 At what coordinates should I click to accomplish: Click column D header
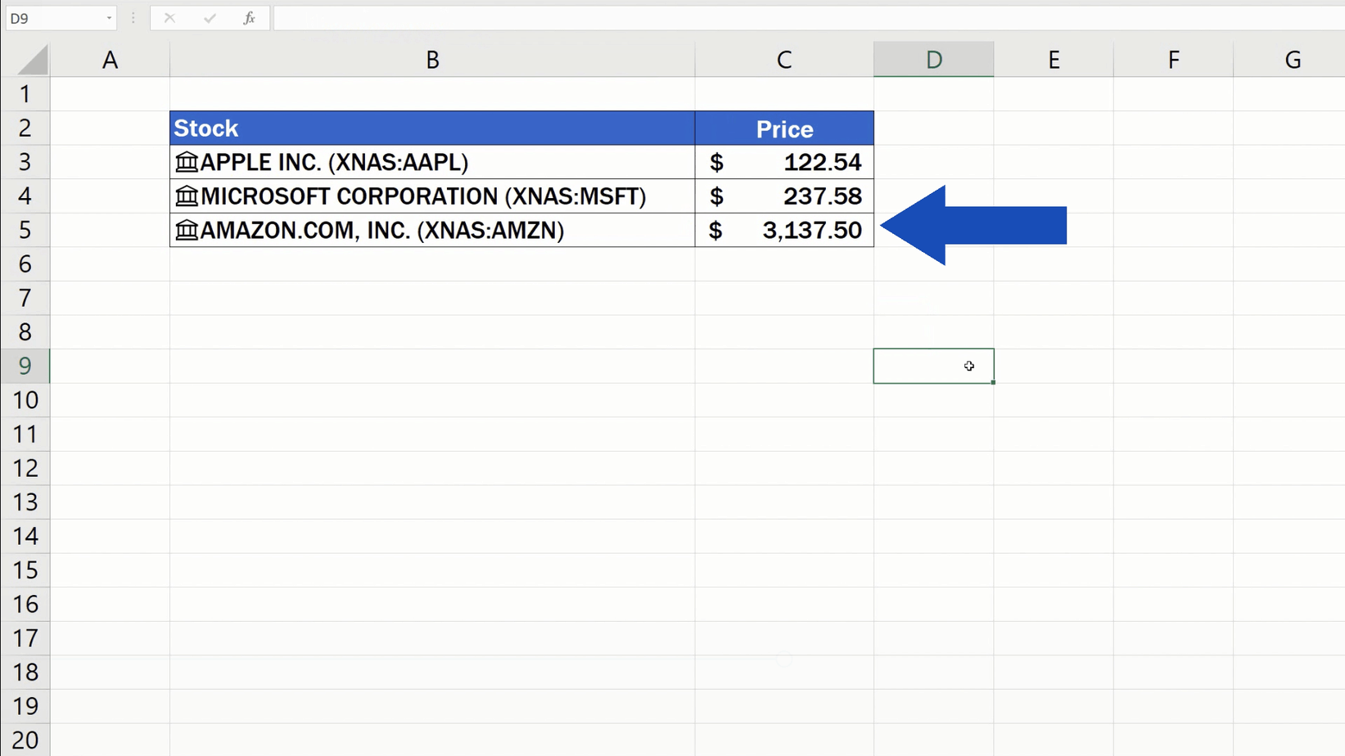pyautogui.click(x=933, y=58)
